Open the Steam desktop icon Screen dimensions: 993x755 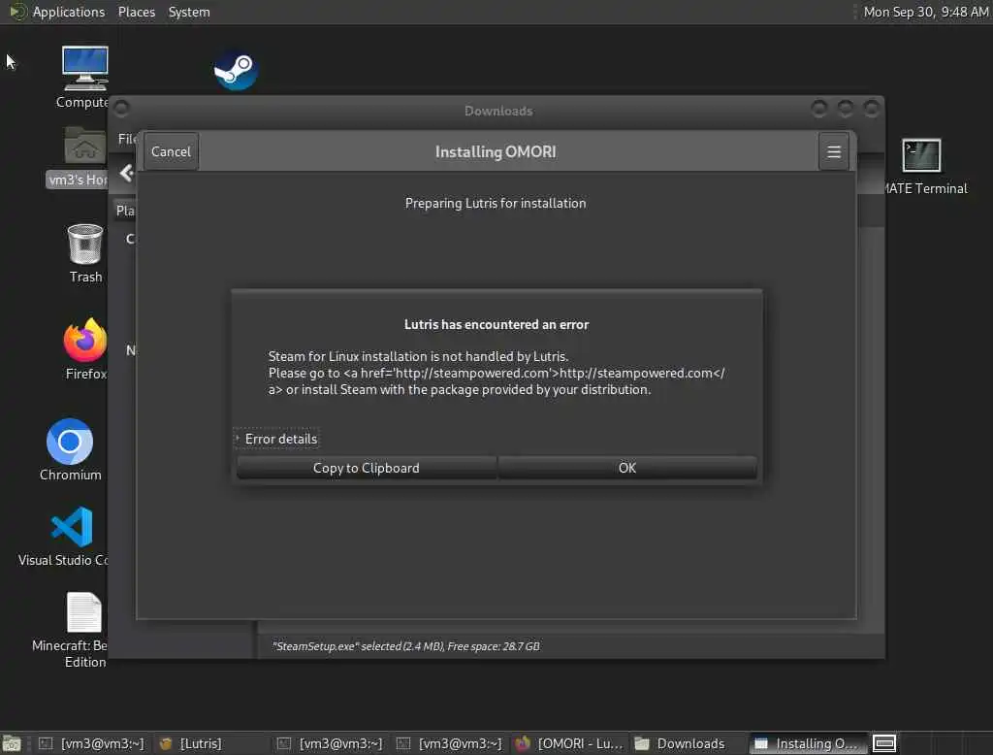coord(236,70)
